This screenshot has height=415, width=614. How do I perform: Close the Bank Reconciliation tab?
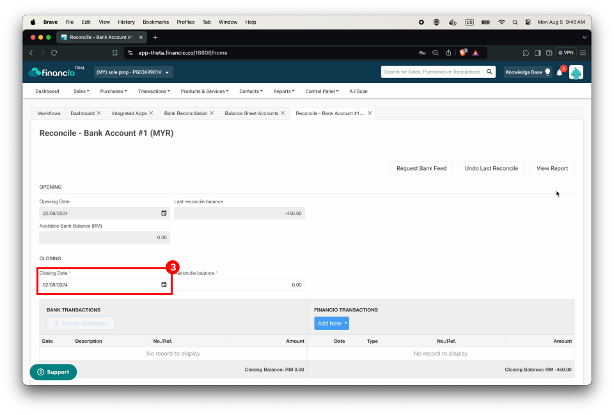click(x=212, y=113)
